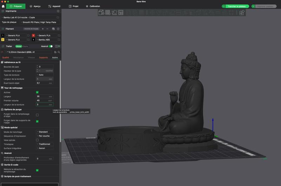Edit the Bambu Lab A1 printer preset
The height and width of the screenshot is (186, 281).
click(58, 18)
